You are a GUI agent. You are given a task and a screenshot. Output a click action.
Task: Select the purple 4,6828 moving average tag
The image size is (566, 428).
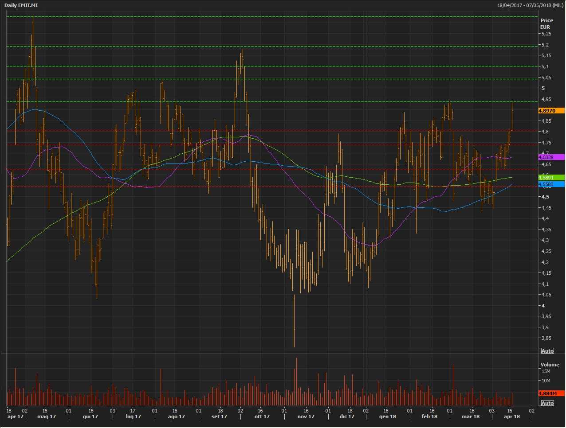click(x=551, y=157)
